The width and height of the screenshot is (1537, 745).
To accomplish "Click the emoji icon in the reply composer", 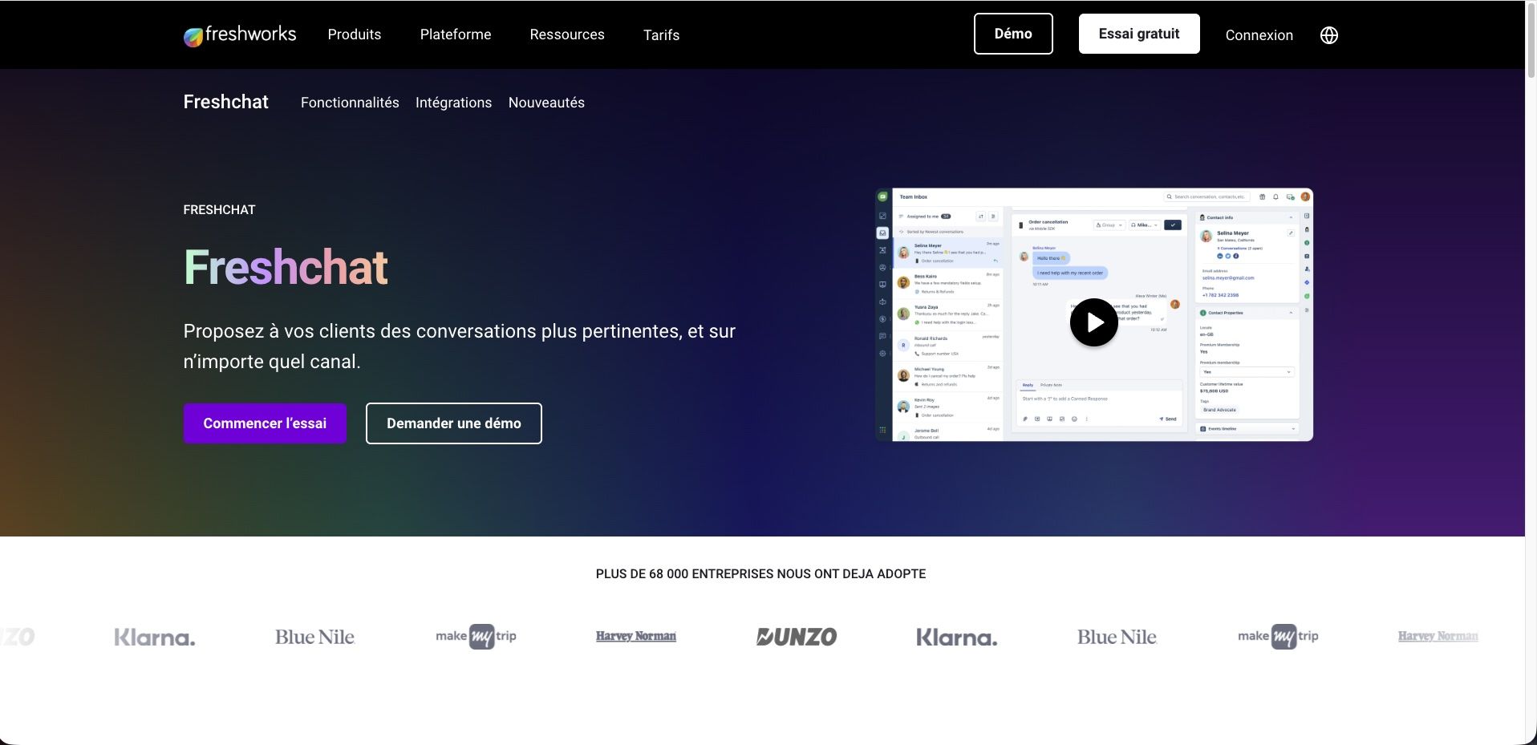I will coord(1074,419).
